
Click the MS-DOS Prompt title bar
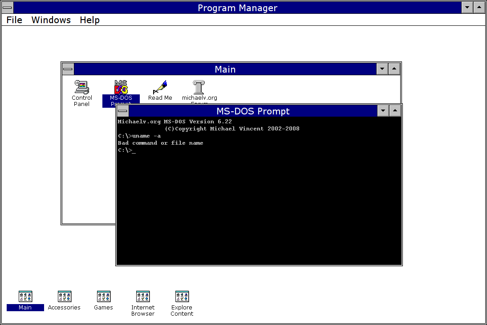[253, 110]
